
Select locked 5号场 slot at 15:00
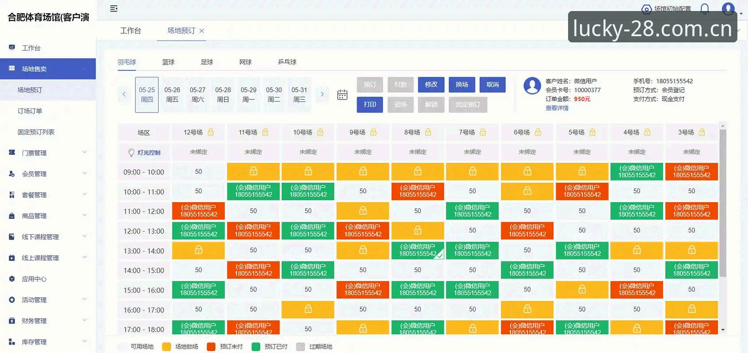click(x=582, y=289)
